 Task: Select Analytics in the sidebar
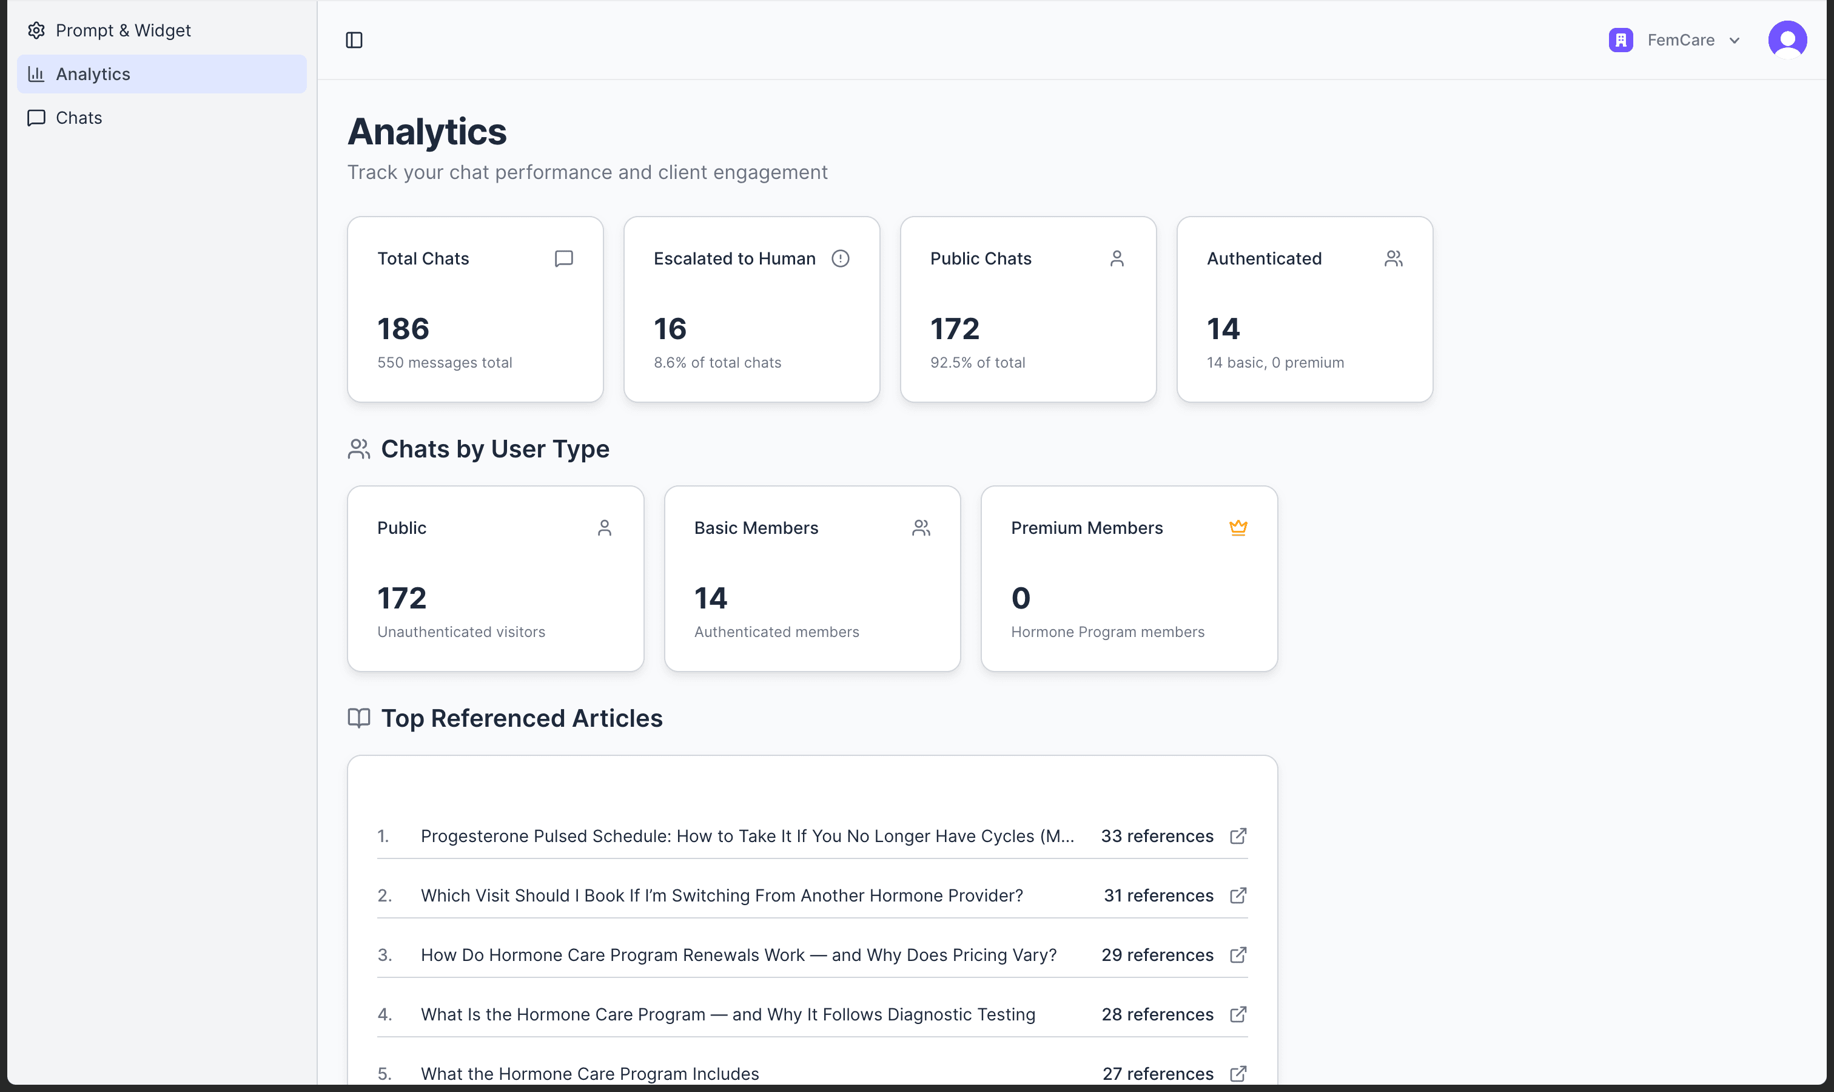93,73
